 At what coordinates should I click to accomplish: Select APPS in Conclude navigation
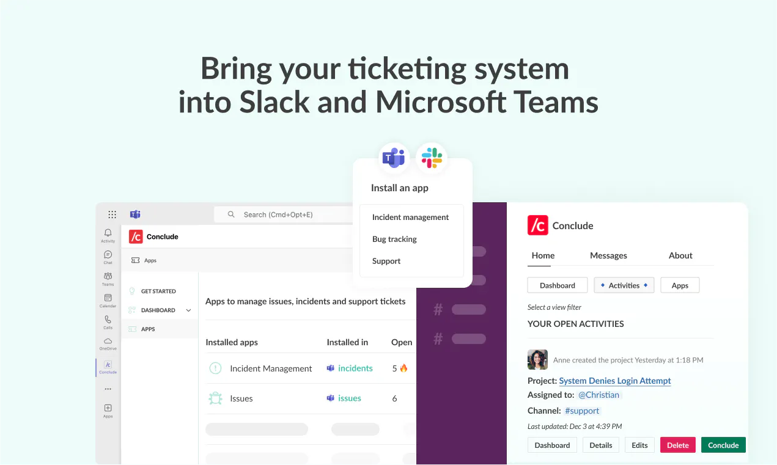[x=148, y=329]
